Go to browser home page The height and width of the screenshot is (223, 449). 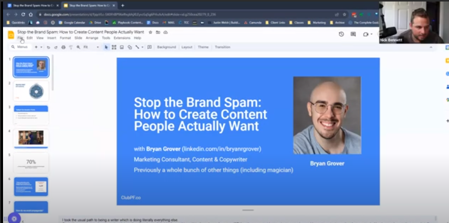[31, 14]
